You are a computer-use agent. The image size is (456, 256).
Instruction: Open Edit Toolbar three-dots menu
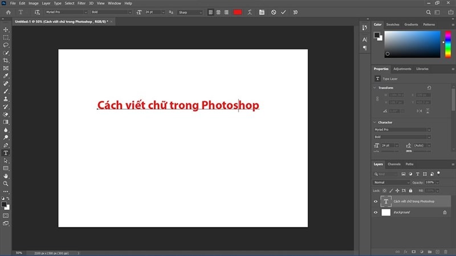6,192
